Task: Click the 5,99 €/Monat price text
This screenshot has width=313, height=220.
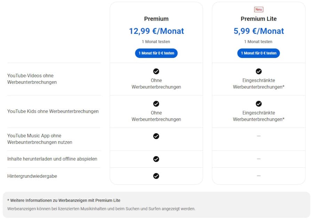Action: tap(258, 31)
